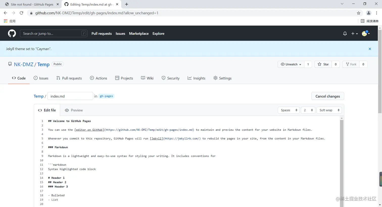Screen dimensions: 382x207
Task: Click the gh-pages branch label
Action: pyautogui.click(x=106, y=96)
